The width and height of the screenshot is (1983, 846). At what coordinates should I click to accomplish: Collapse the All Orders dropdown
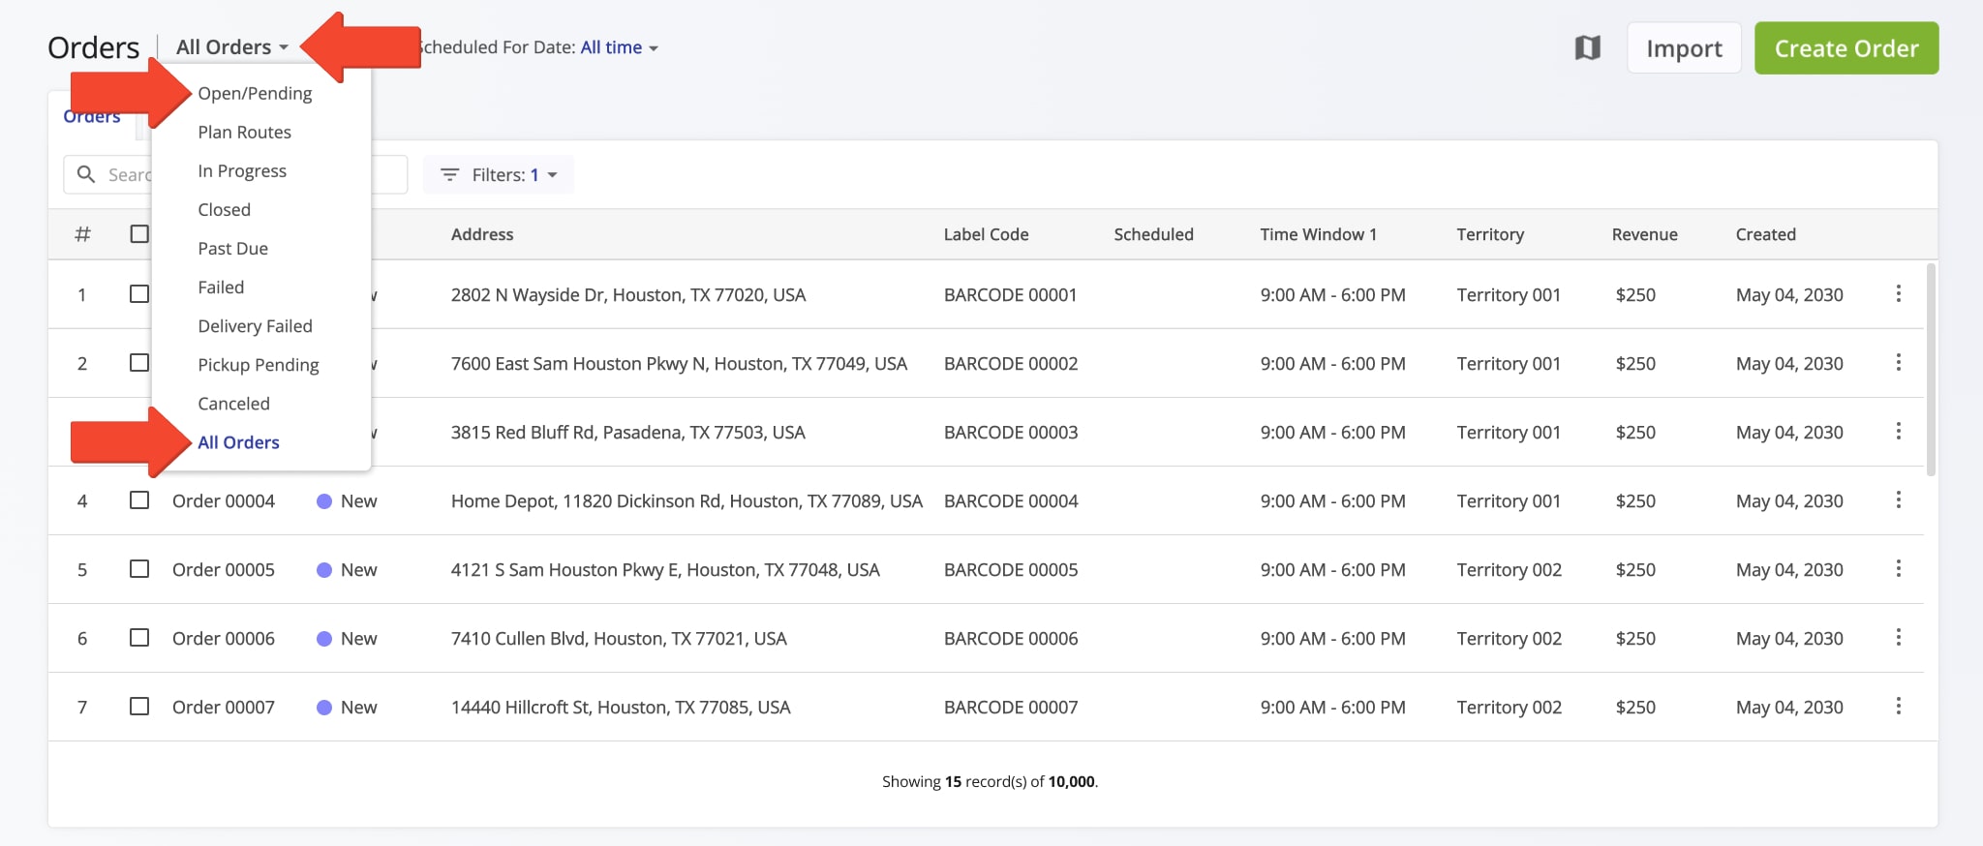point(232,47)
